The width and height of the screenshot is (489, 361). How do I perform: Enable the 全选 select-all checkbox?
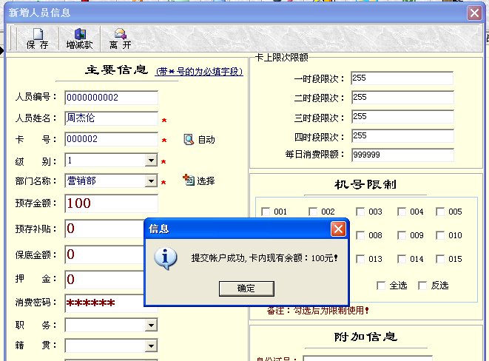382,286
